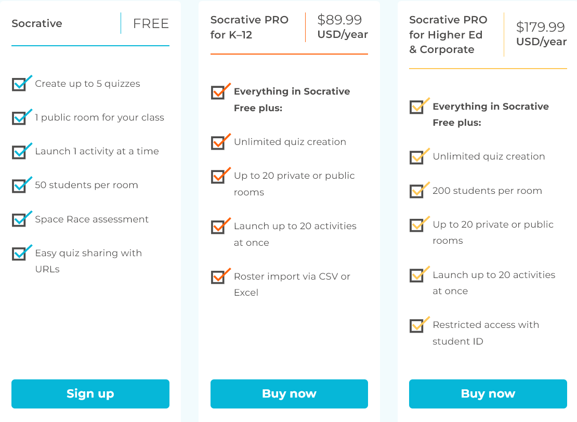Click the yellow checkmark for 200 students per room
This screenshot has height=422, width=577.
(419, 190)
